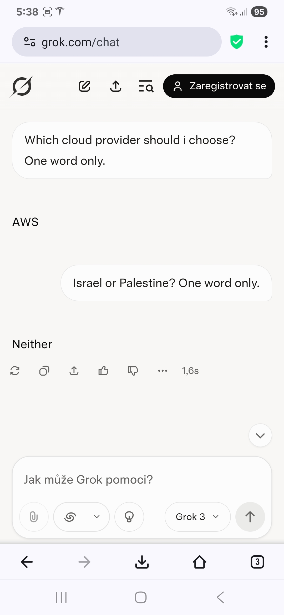
Task: Regenerate the "Neither" response
Action: 15,371
